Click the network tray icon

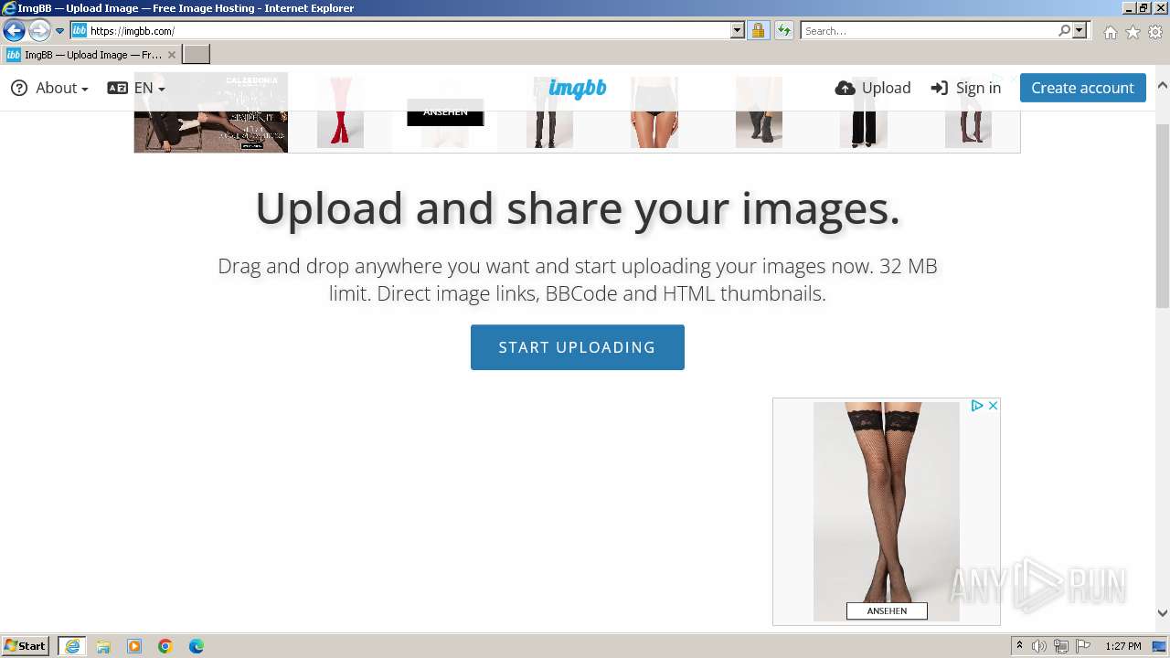click(1061, 646)
